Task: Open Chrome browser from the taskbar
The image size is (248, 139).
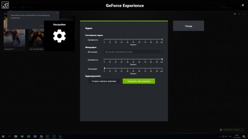Action: [x=41, y=136]
